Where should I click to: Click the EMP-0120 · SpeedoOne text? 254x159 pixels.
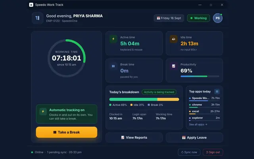[x=62, y=21]
